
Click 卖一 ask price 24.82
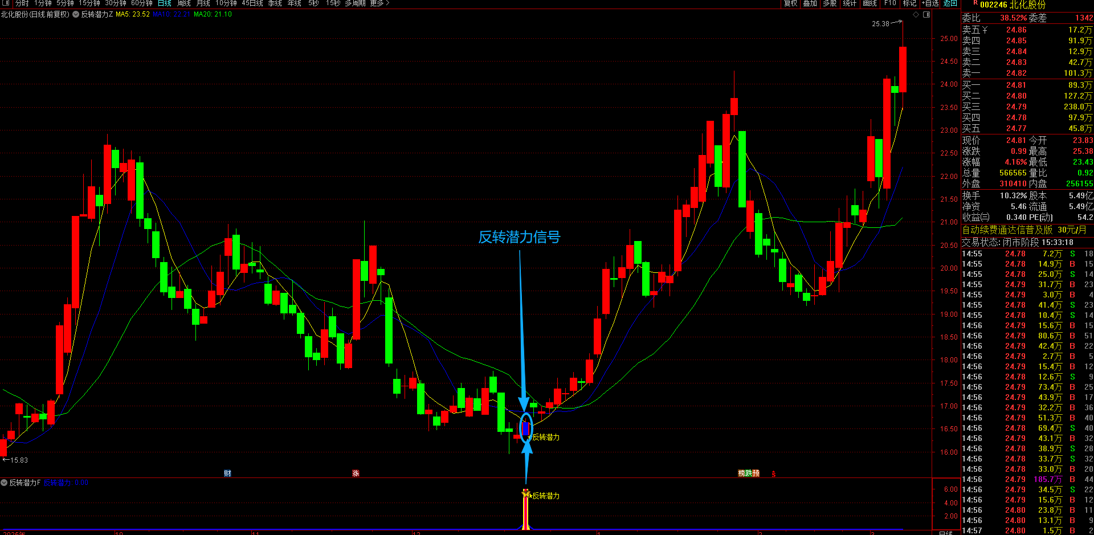[x=1016, y=73]
